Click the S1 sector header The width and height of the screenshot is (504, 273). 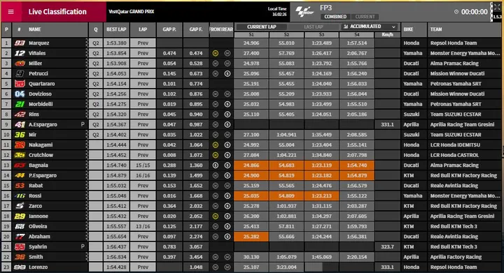coord(251,35)
